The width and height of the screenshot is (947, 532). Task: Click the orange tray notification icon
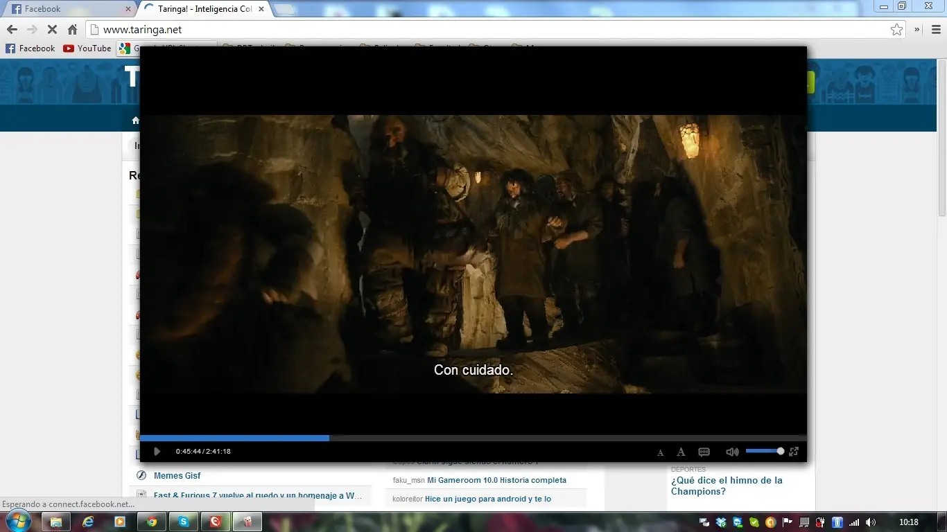pos(771,522)
